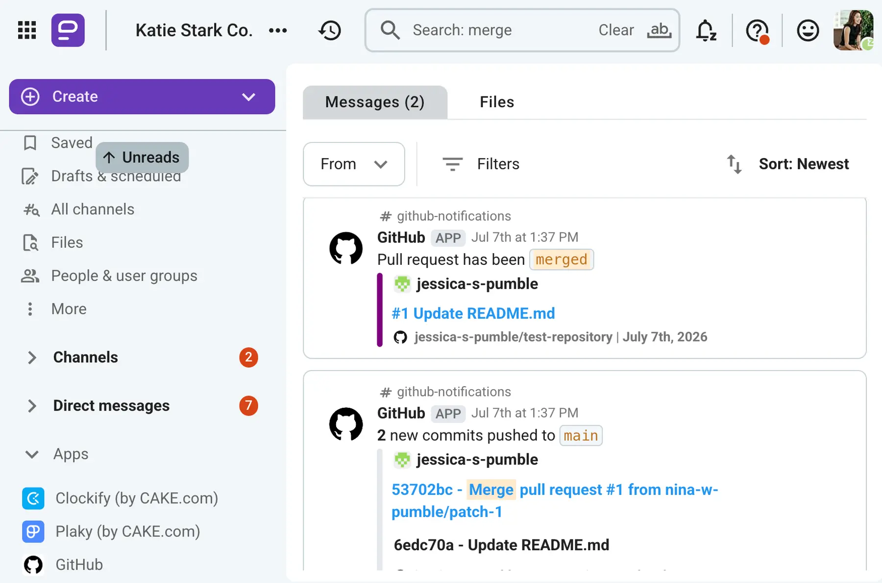Click the highlighted merged tag
The image size is (882, 583).
(562, 259)
